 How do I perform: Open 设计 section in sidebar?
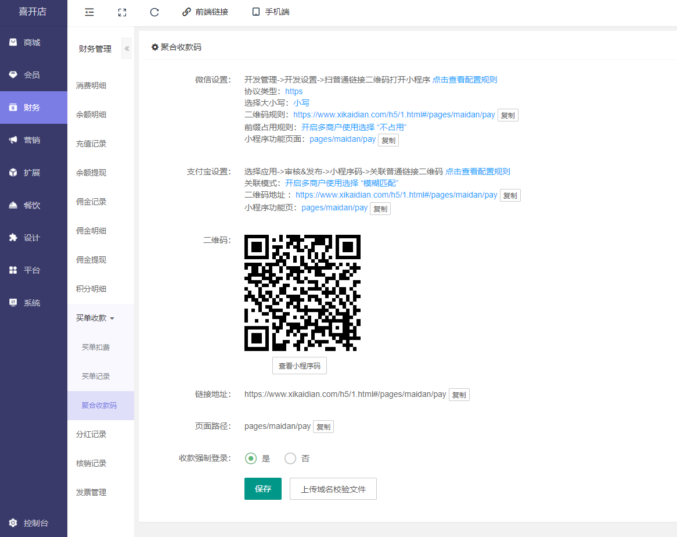[34, 238]
